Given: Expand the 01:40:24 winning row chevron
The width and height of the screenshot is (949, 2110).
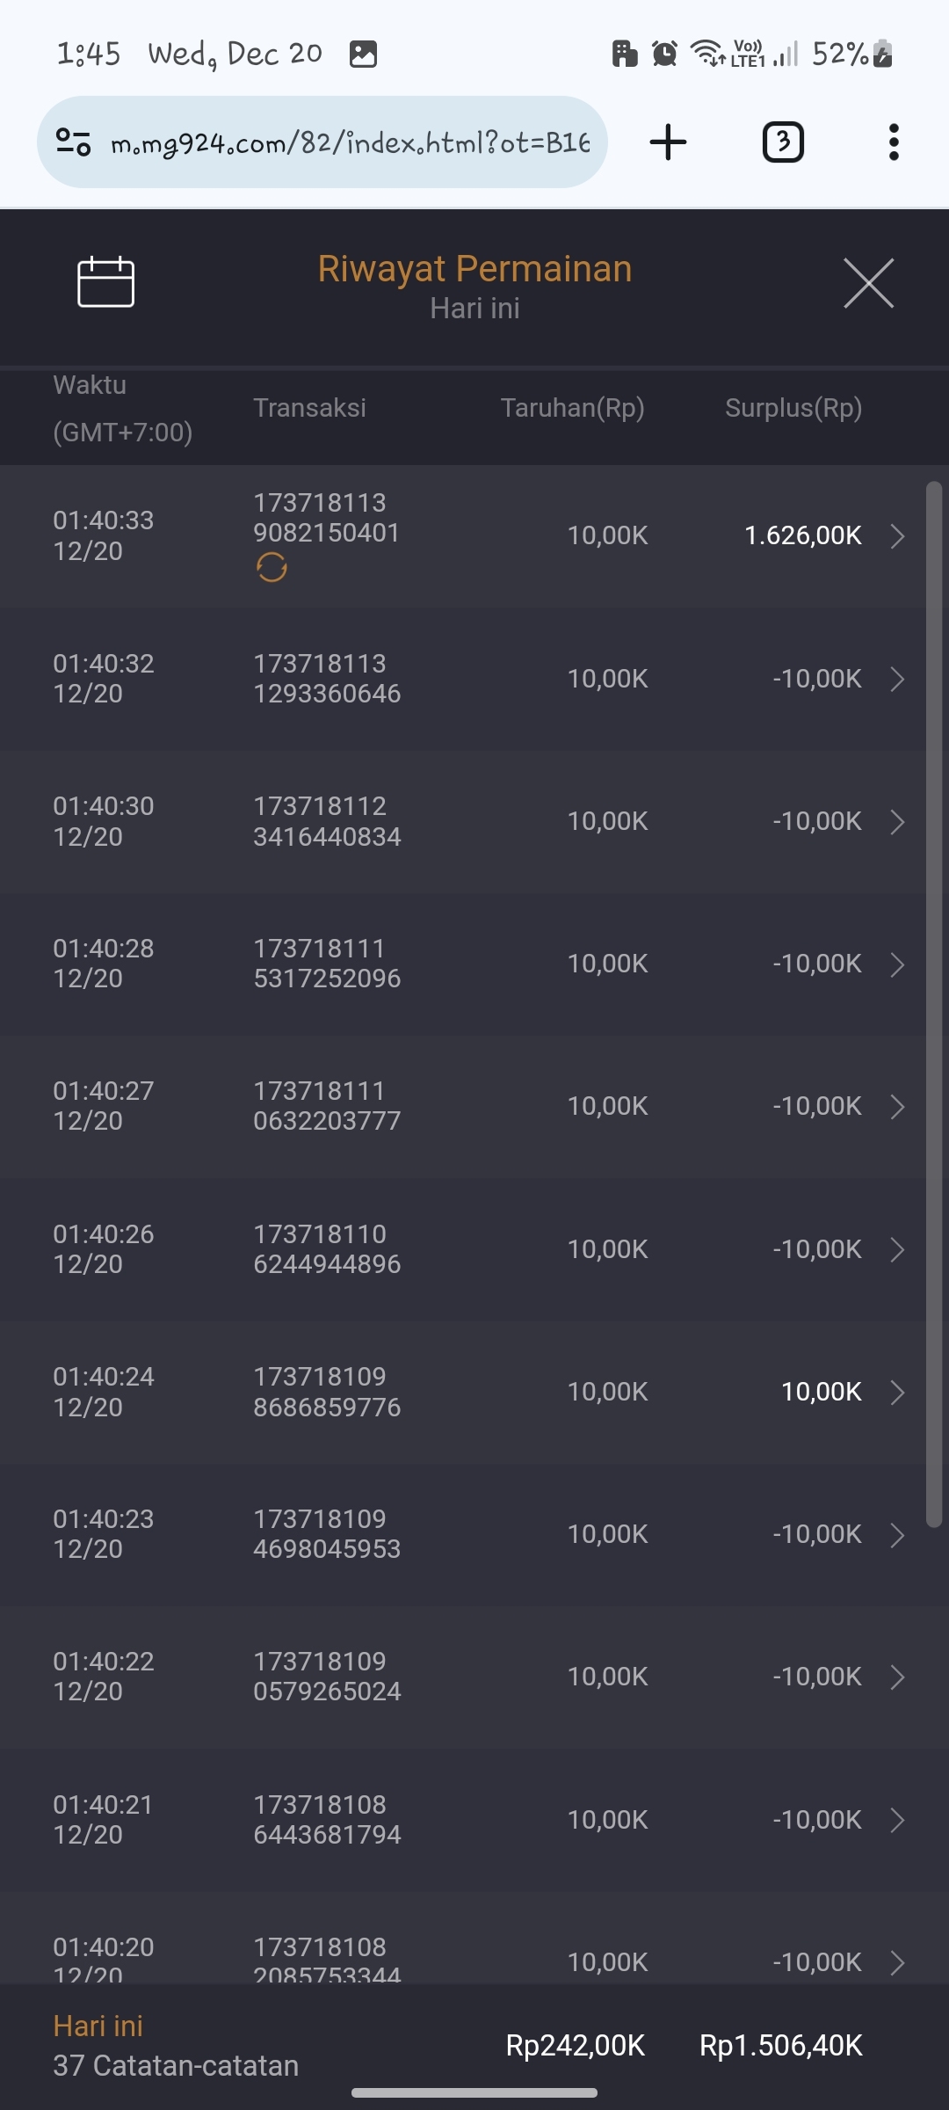Looking at the screenshot, I should point(897,1393).
